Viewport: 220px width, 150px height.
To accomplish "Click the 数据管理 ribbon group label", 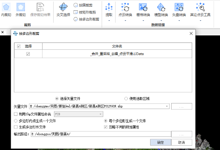I will (158, 25).
